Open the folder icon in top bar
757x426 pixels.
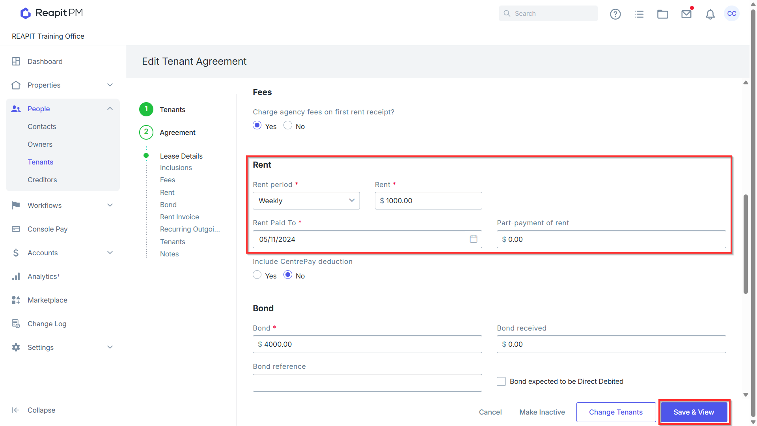pos(663,14)
